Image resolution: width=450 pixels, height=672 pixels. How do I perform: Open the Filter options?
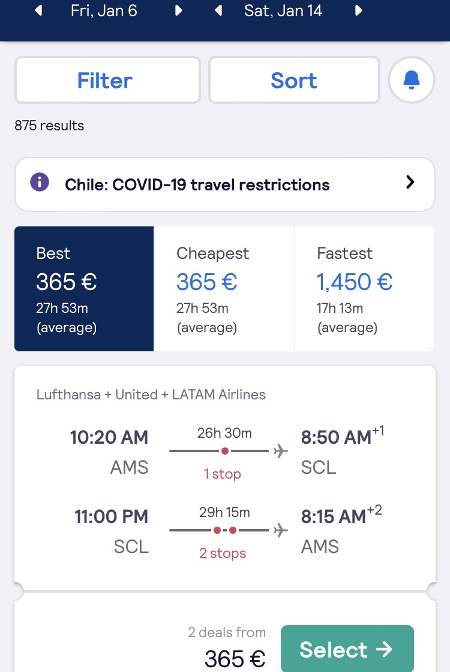(x=107, y=80)
